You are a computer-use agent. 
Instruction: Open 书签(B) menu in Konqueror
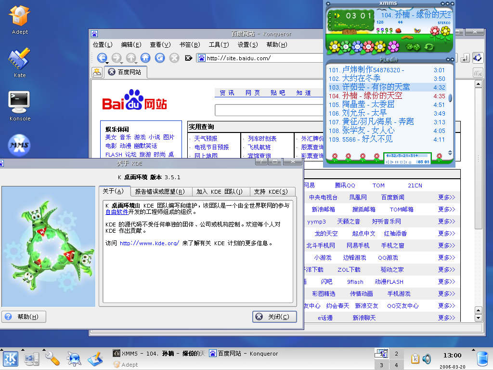pyautogui.click(x=190, y=45)
